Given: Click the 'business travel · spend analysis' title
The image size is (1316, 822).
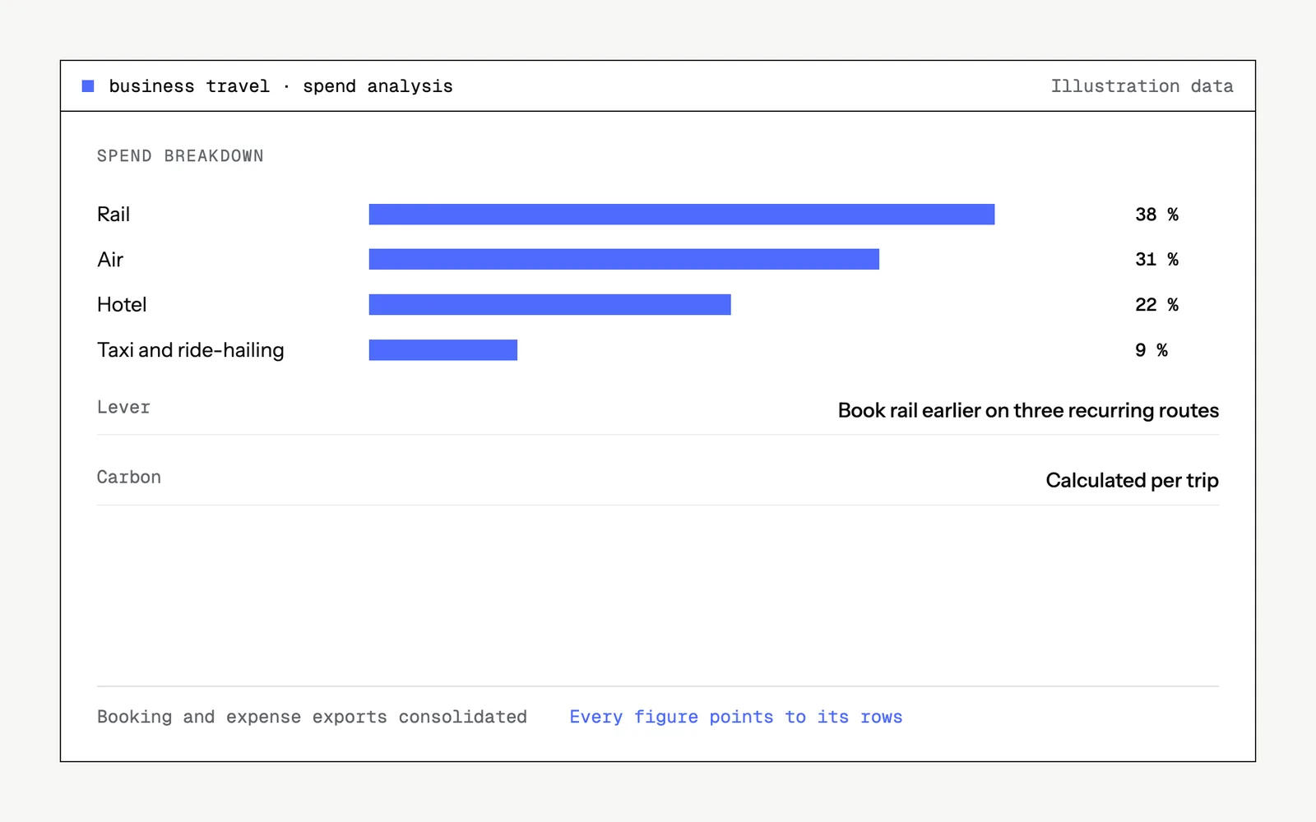Looking at the screenshot, I should pos(280,86).
